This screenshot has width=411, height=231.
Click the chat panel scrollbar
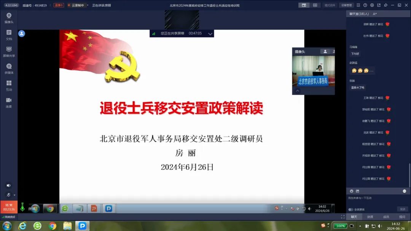coord(409,176)
